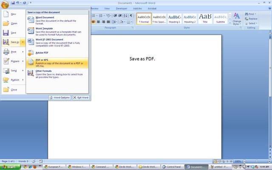Select Adobe PDF save option
The image size is (272, 170).
click(x=57, y=53)
